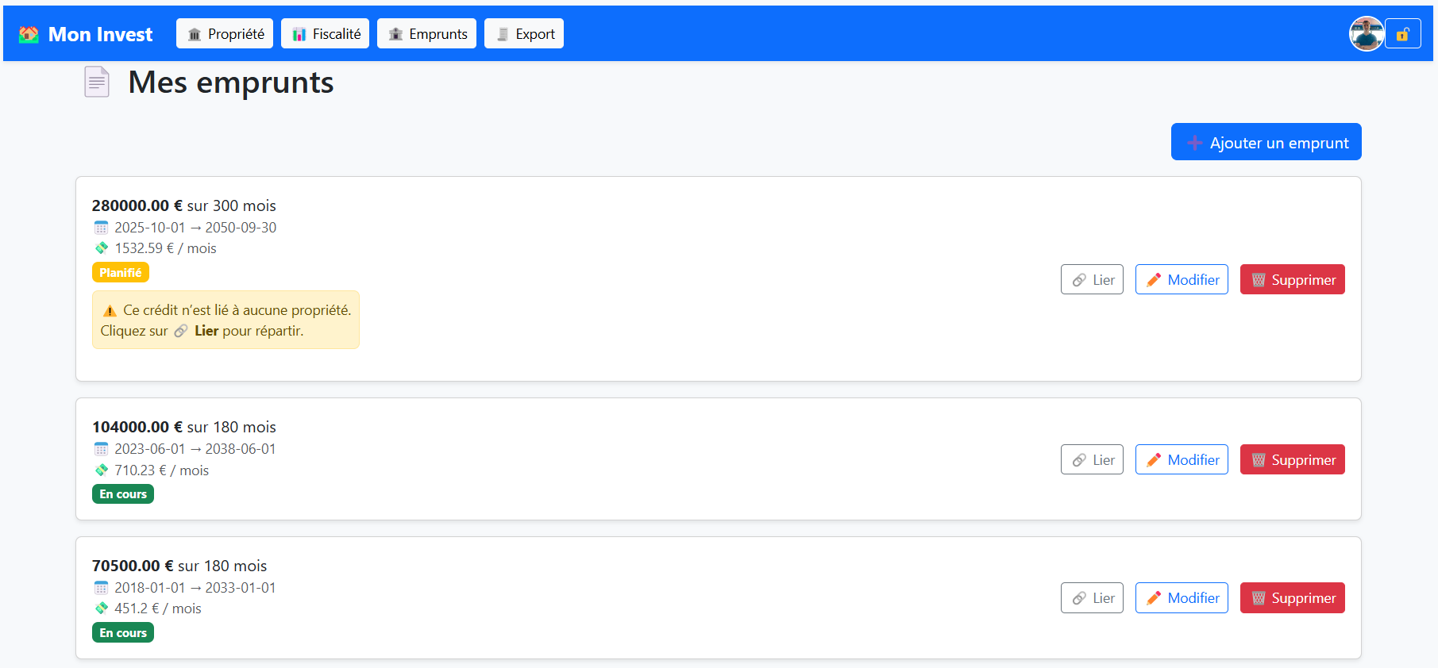Click Lier for the 104000.00 € loan
The height and width of the screenshot is (668, 1438).
(1092, 460)
